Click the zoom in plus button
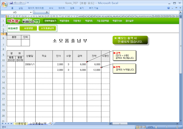Screen dimensions: 183x129 click(x=177, y=127)
